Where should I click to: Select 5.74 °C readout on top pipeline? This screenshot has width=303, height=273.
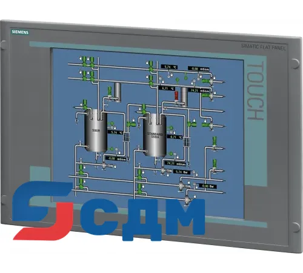169,67
